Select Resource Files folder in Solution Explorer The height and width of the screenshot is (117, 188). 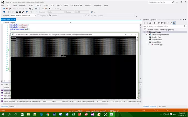click(x=157, y=40)
